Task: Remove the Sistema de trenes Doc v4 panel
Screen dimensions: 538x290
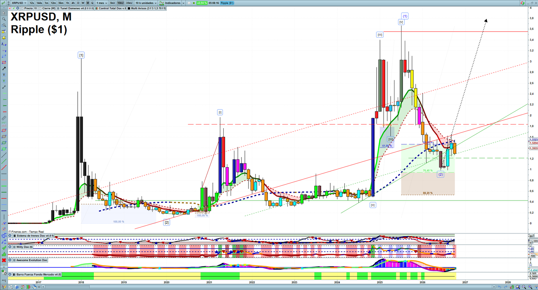Action: pyautogui.click(x=10, y=236)
